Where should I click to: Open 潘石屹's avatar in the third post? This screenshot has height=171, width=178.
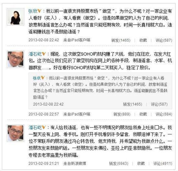[x=16, y=133]
